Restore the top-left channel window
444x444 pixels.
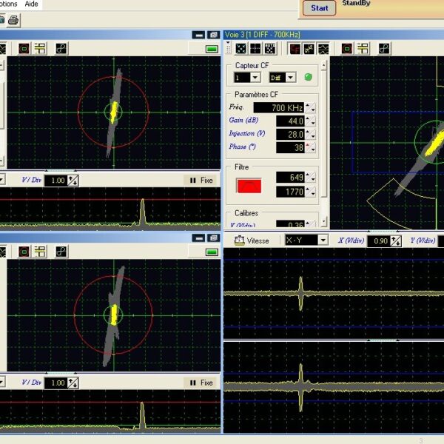[214, 35]
